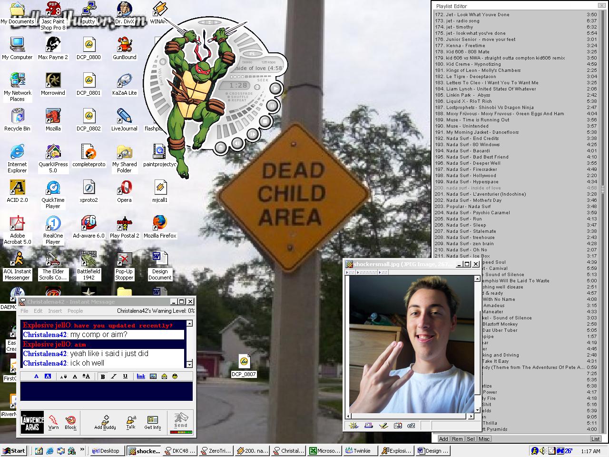Click the Mozilla Firefox desktop icon
Image resolution: width=609 pixels, height=457 pixels.
pos(160,228)
